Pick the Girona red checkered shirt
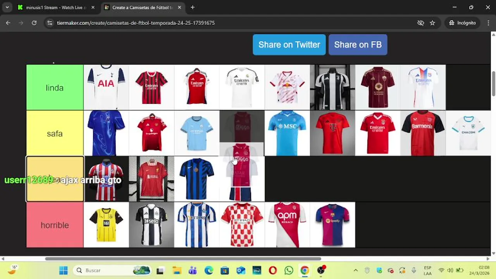 (242, 224)
